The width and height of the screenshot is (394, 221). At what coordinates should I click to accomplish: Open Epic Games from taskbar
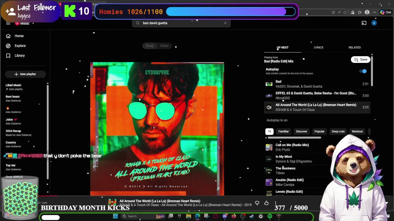point(179,216)
